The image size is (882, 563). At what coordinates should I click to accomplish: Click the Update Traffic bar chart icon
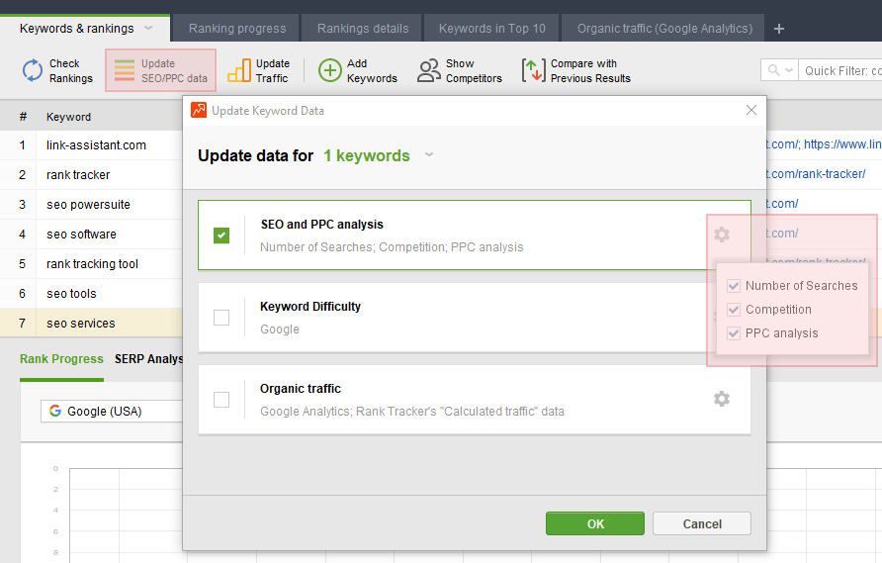click(x=239, y=70)
